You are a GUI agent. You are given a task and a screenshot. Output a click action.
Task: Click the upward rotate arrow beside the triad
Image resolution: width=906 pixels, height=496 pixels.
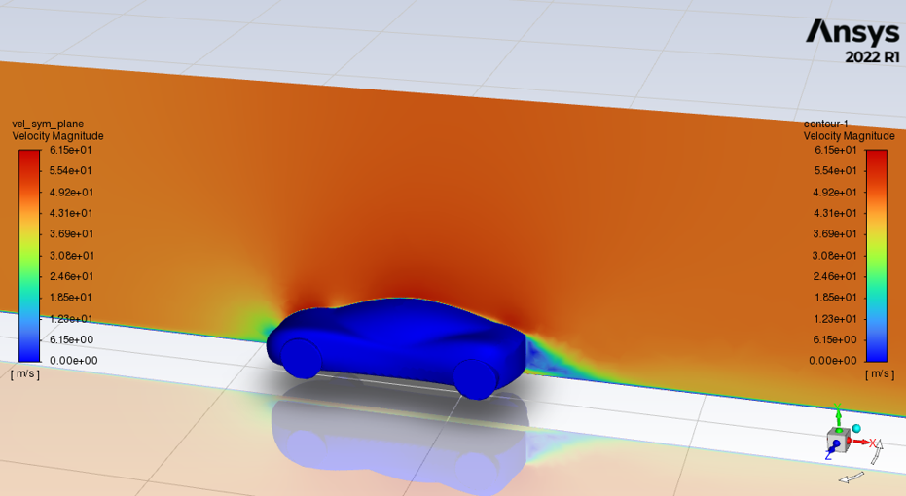[877, 451]
